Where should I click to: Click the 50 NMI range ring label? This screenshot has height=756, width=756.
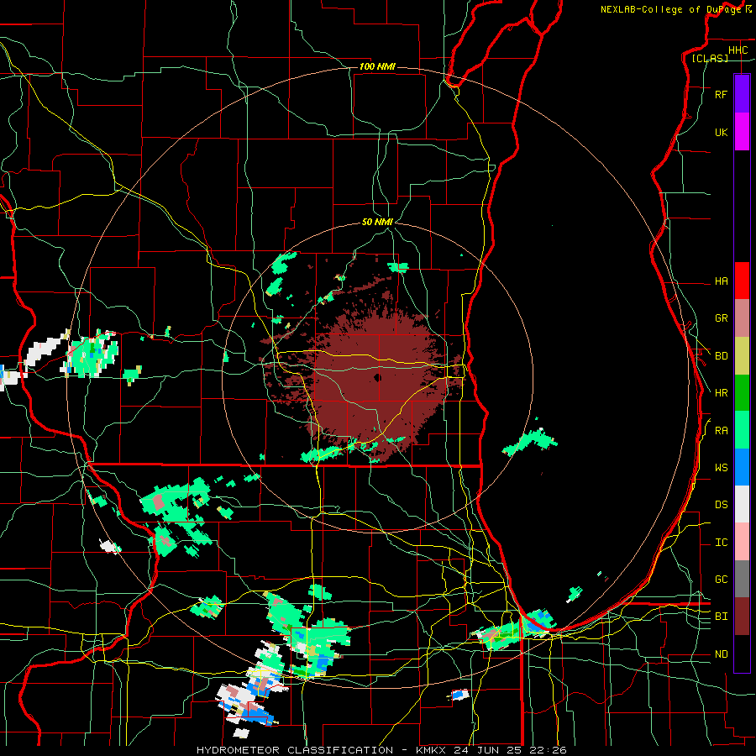tap(377, 222)
